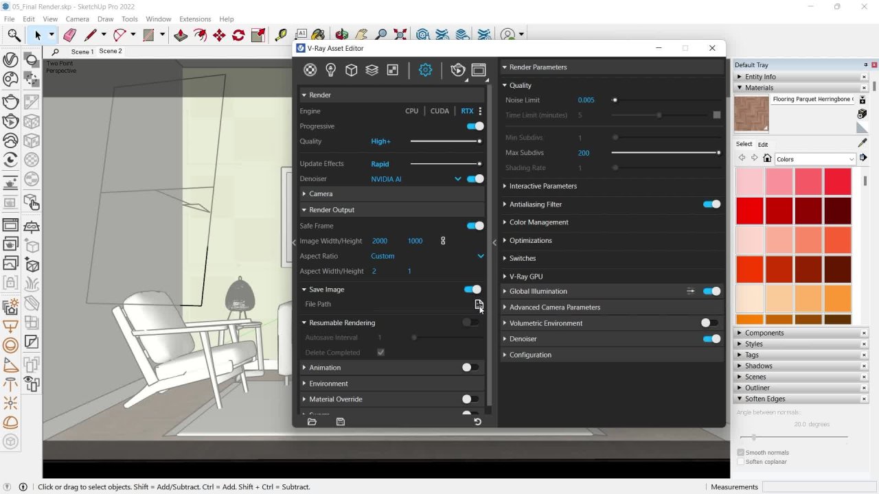Viewport: 879px width, 494px height.
Task: Click the Edit tab in Materials
Action: point(763,145)
